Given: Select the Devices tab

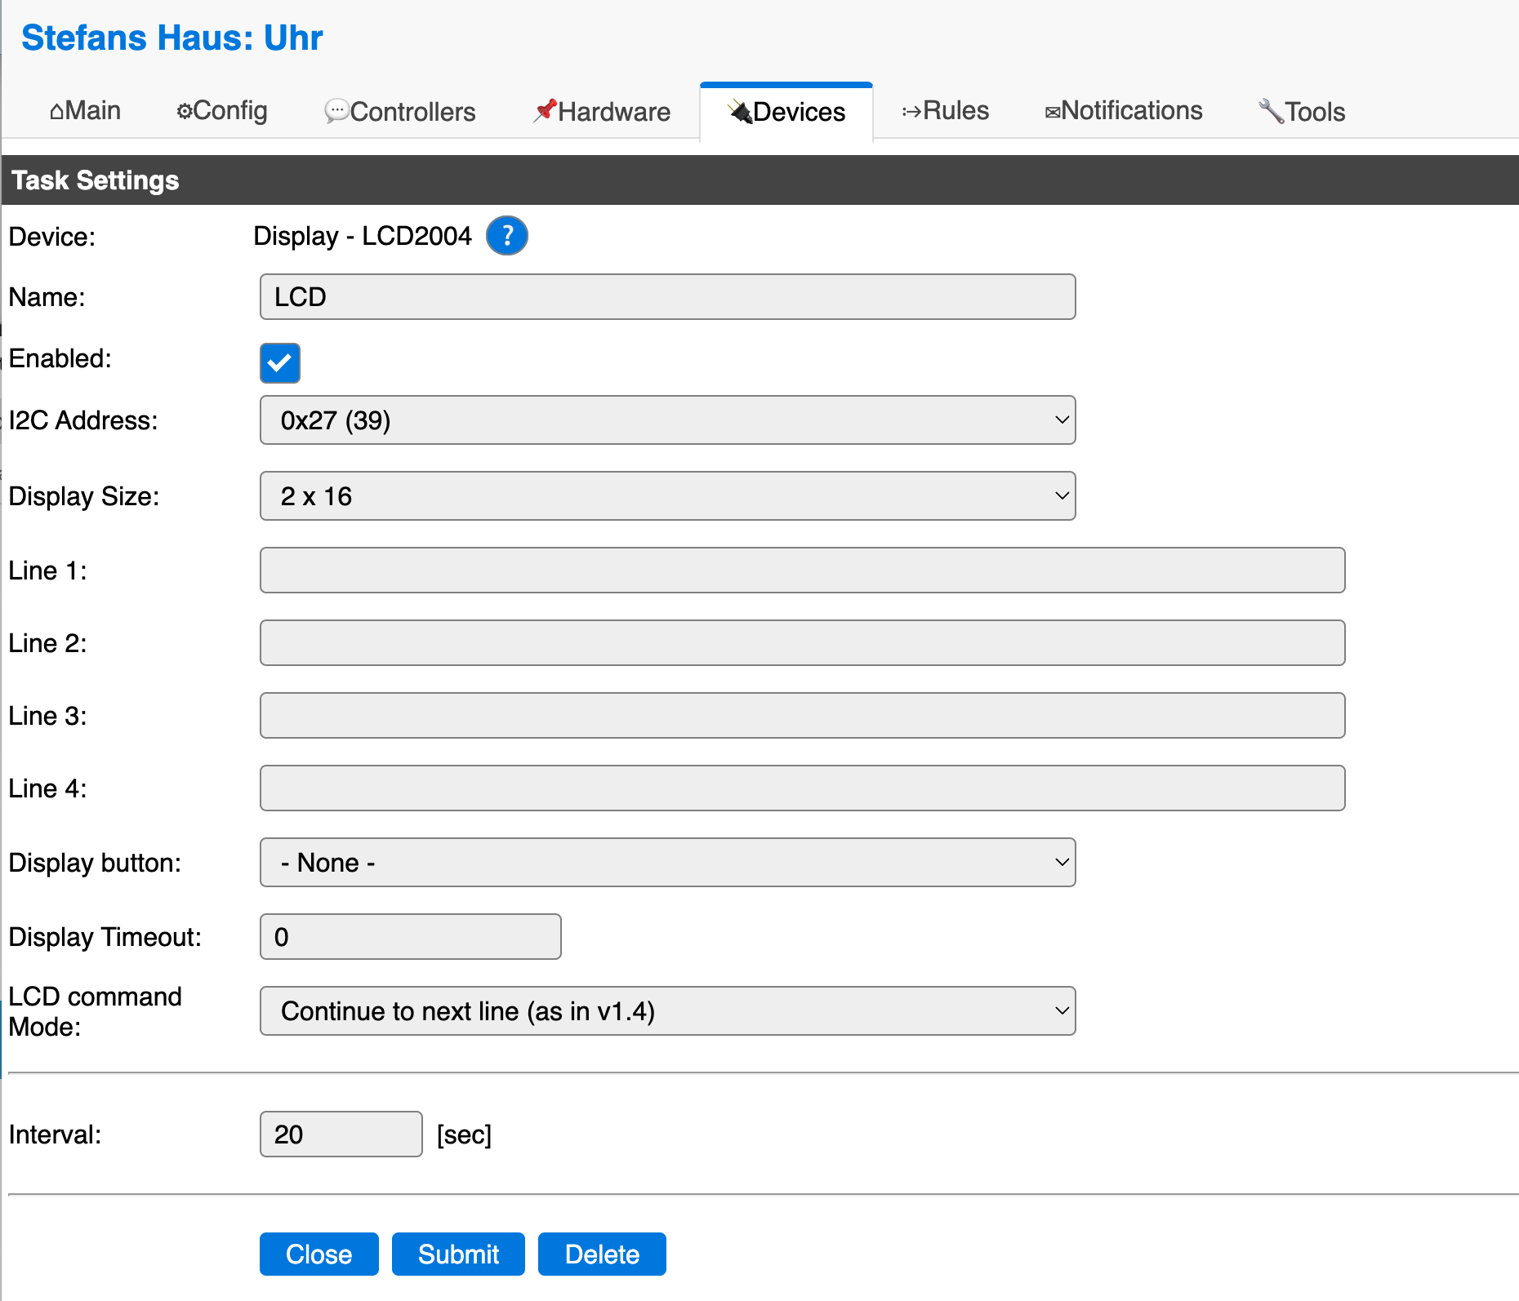Looking at the screenshot, I should pyautogui.click(x=786, y=113).
